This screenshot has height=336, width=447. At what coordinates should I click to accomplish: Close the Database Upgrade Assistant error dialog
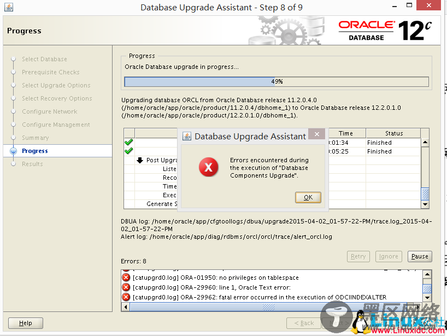tap(317, 134)
